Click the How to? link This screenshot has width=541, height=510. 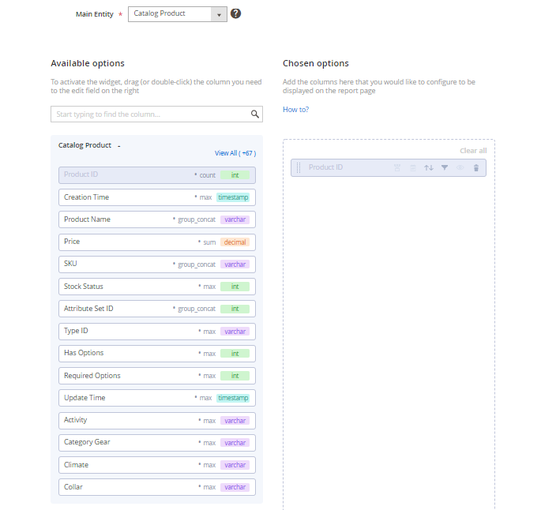coord(295,110)
